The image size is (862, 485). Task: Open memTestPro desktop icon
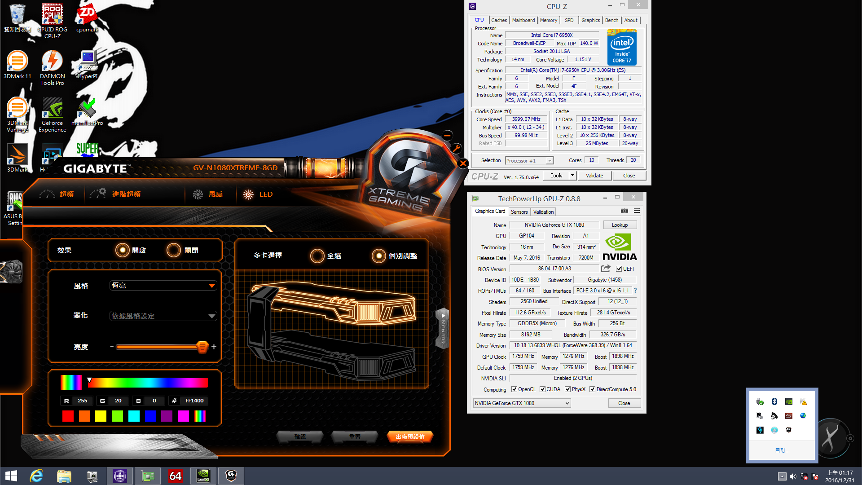(x=88, y=111)
